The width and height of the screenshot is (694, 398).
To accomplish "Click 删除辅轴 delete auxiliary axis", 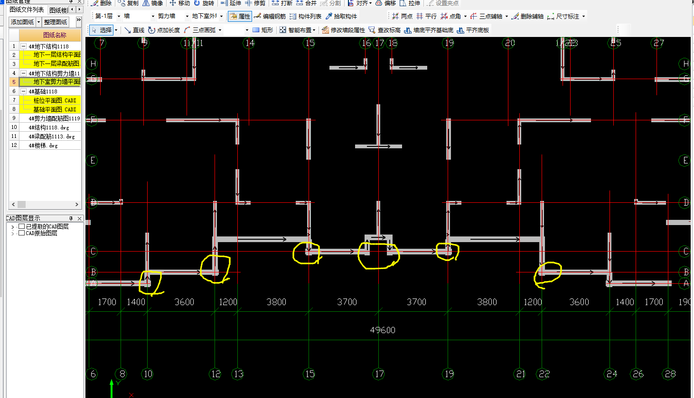I will (528, 16).
